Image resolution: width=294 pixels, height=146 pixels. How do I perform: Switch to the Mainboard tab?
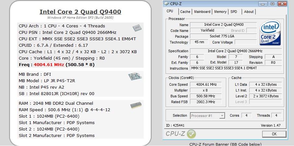tap(202, 12)
